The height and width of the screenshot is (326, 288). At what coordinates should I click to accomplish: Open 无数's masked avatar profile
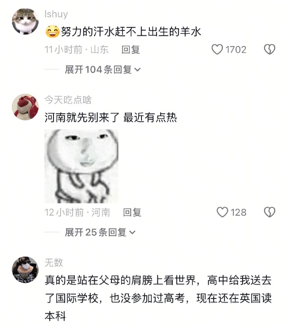(x=25, y=270)
